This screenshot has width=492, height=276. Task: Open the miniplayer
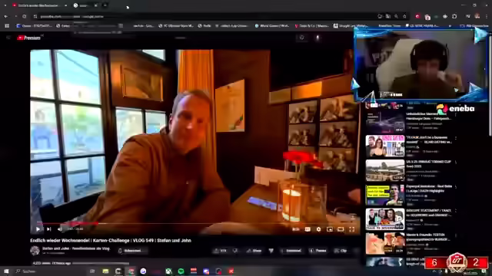click(x=330, y=229)
